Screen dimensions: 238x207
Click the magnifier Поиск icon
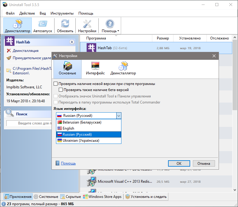[x=10, y=113]
